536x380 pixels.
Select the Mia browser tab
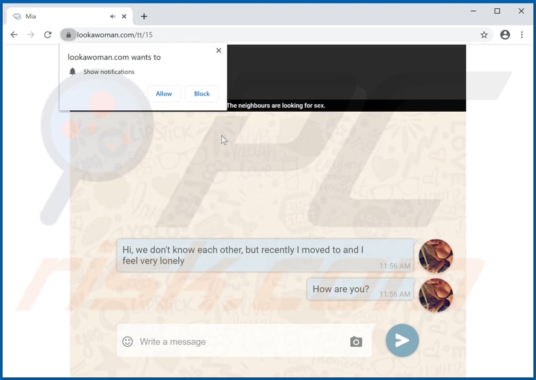pyautogui.click(x=69, y=16)
